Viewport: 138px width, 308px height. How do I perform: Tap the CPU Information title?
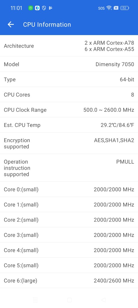pos(47,25)
